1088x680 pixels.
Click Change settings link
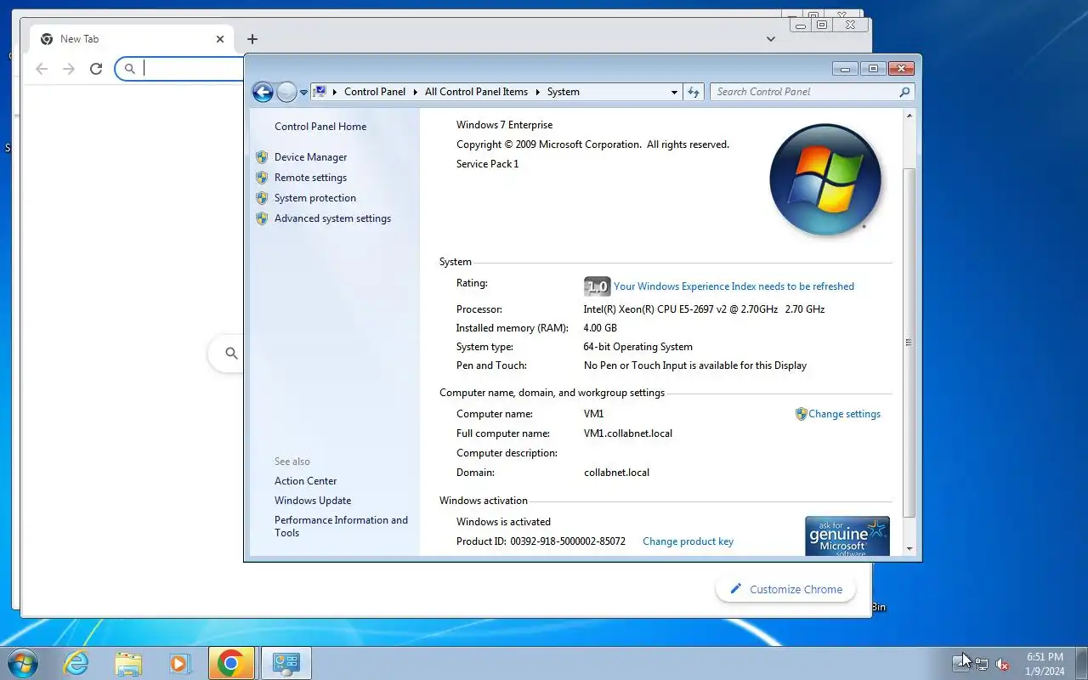[x=844, y=414]
